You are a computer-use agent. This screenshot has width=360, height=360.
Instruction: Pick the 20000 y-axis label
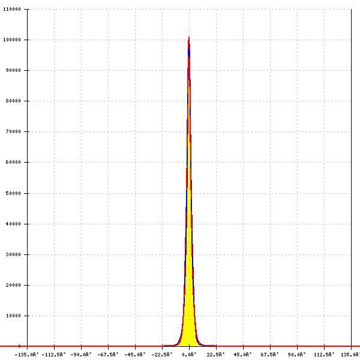[13, 285]
